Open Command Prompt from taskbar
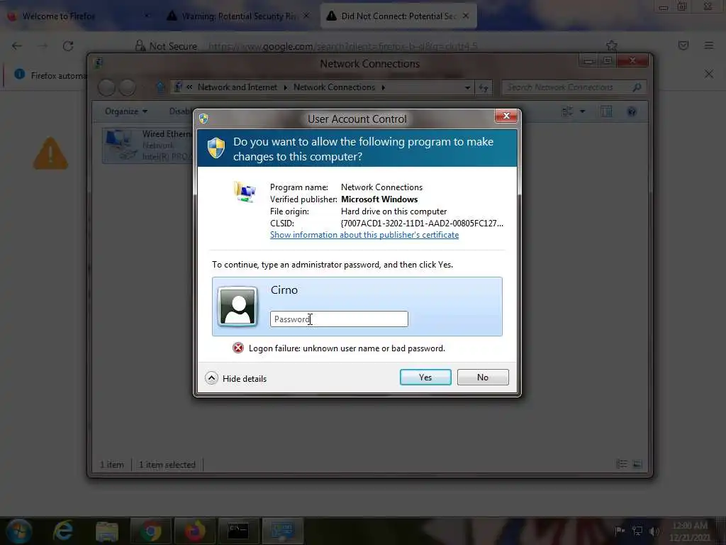Image resolution: width=726 pixels, height=545 pixels. (x=238, y=531)
